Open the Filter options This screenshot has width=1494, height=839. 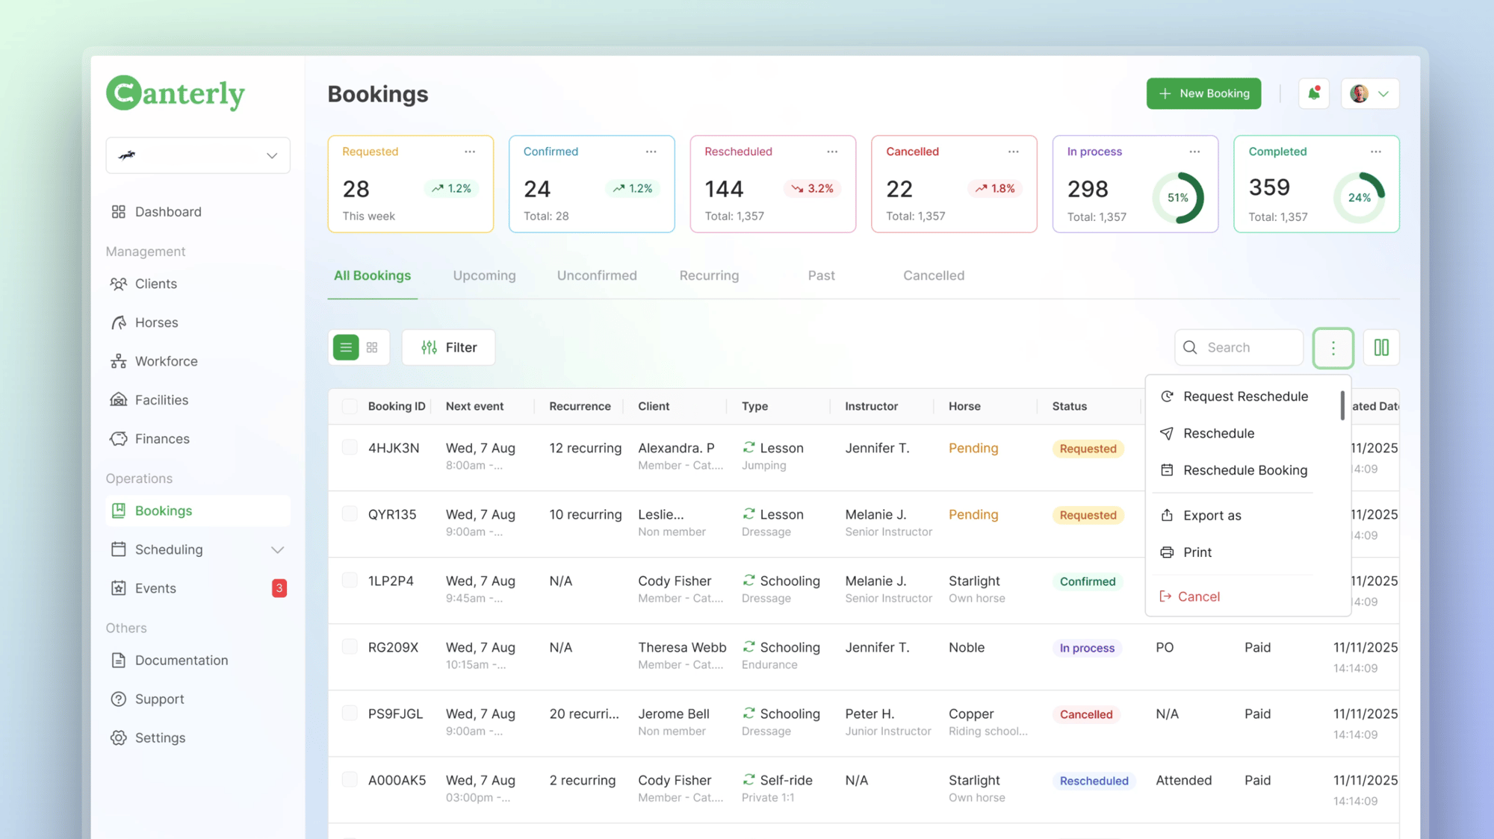[448, 347]
